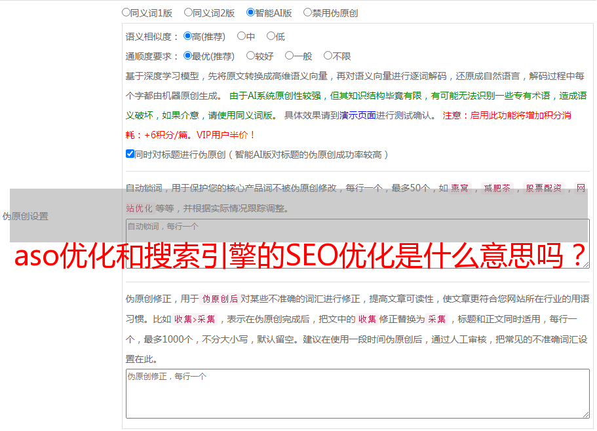Select 禁用伪原创 radio option
Viewport: 597px width, 431px height.
coord(307,12)
